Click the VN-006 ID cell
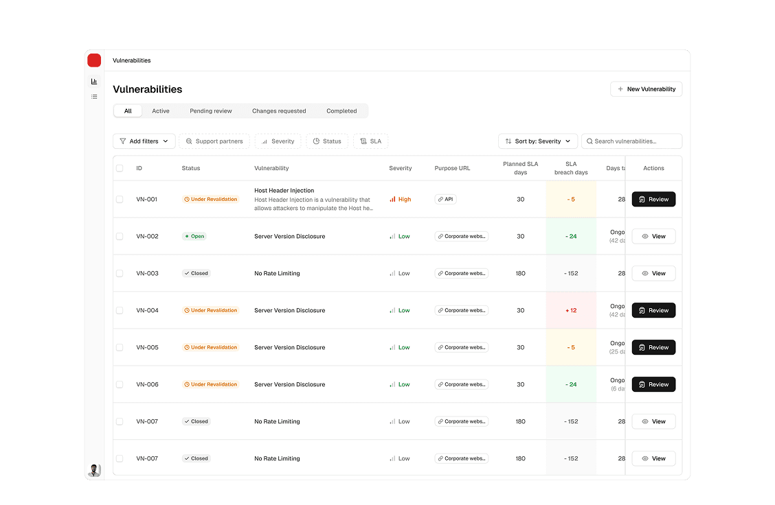 point(147,384)
